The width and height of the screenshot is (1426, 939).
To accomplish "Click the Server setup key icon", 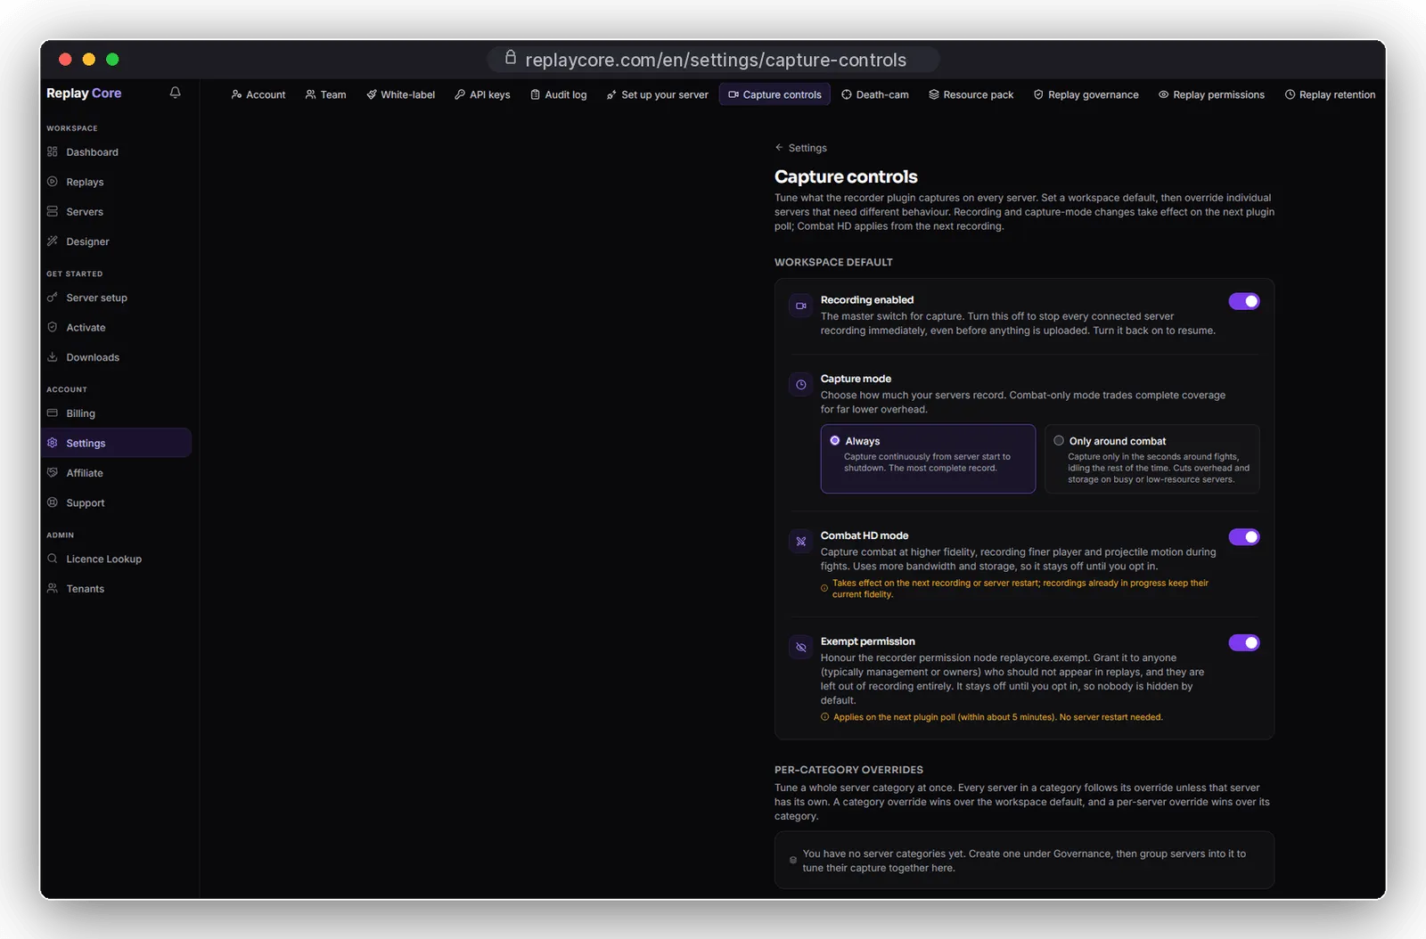I will (x=53, y=298).
